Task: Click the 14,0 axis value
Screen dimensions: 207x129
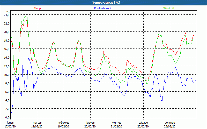Action: [x=7, y=58]
